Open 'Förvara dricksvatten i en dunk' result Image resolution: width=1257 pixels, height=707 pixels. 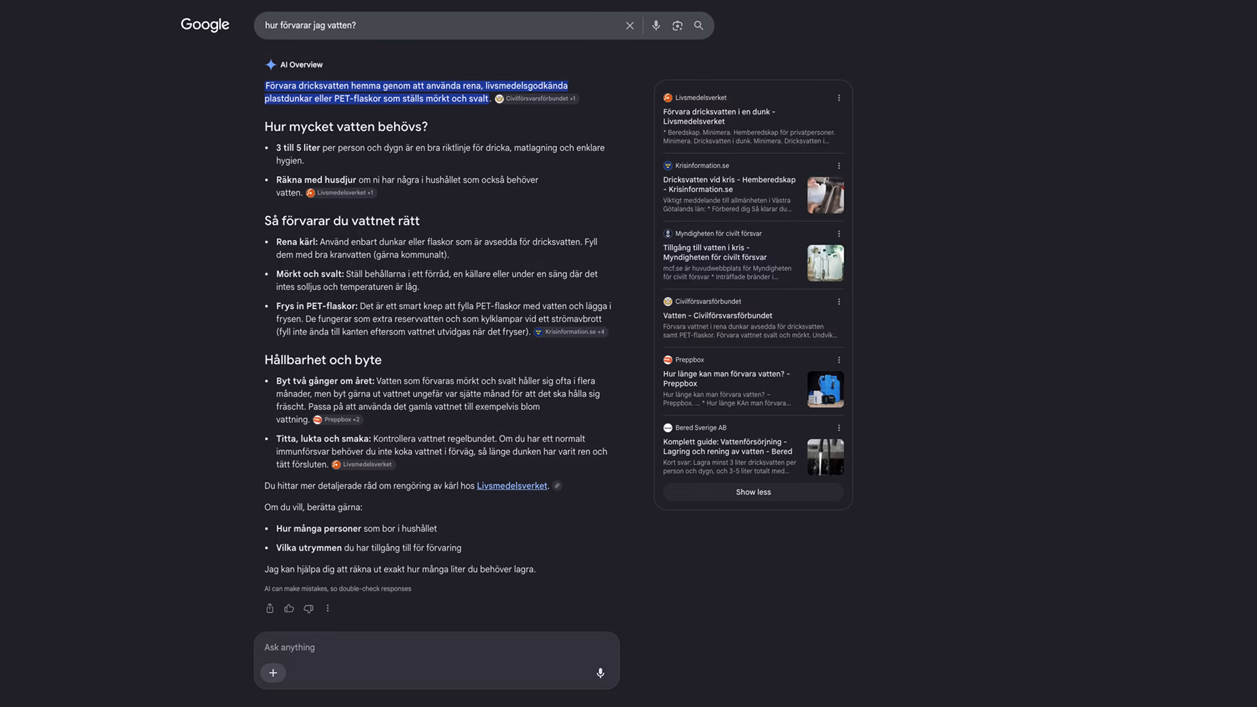[x=719, y=117]
